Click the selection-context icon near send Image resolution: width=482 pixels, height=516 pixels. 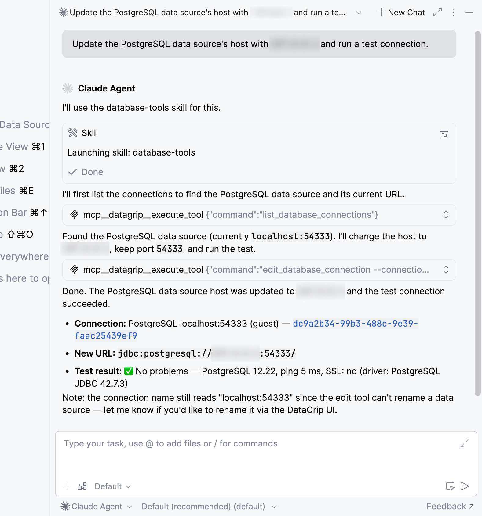tap(450, 486)
